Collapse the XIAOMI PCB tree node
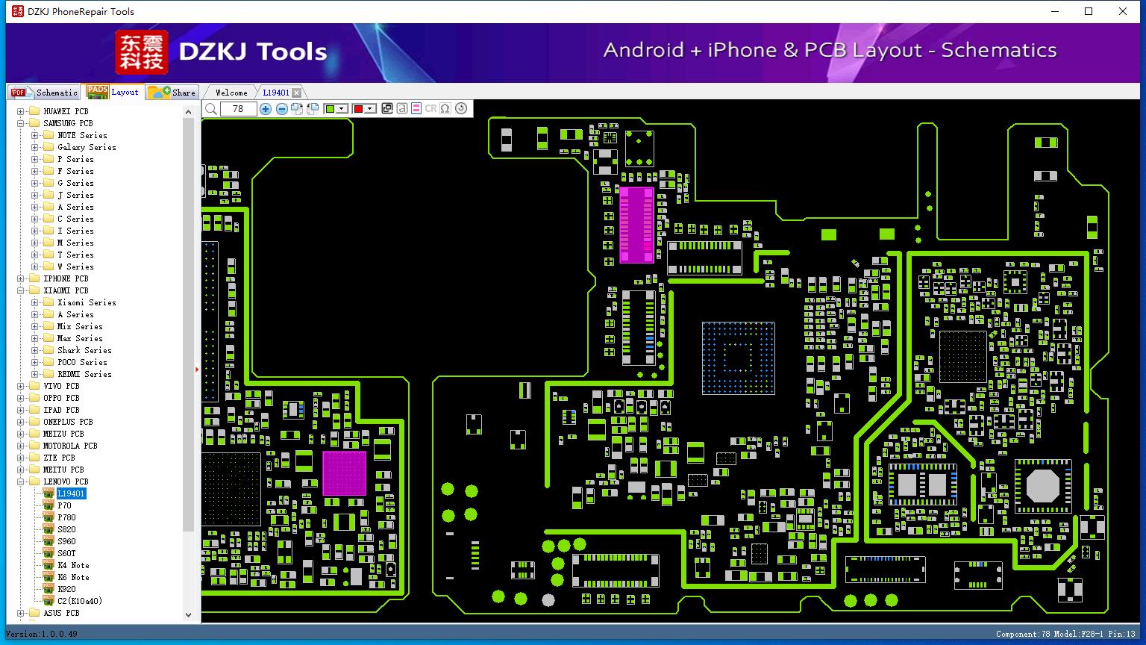The height and width of the screenshot is (645, 1146). [21, 290]
